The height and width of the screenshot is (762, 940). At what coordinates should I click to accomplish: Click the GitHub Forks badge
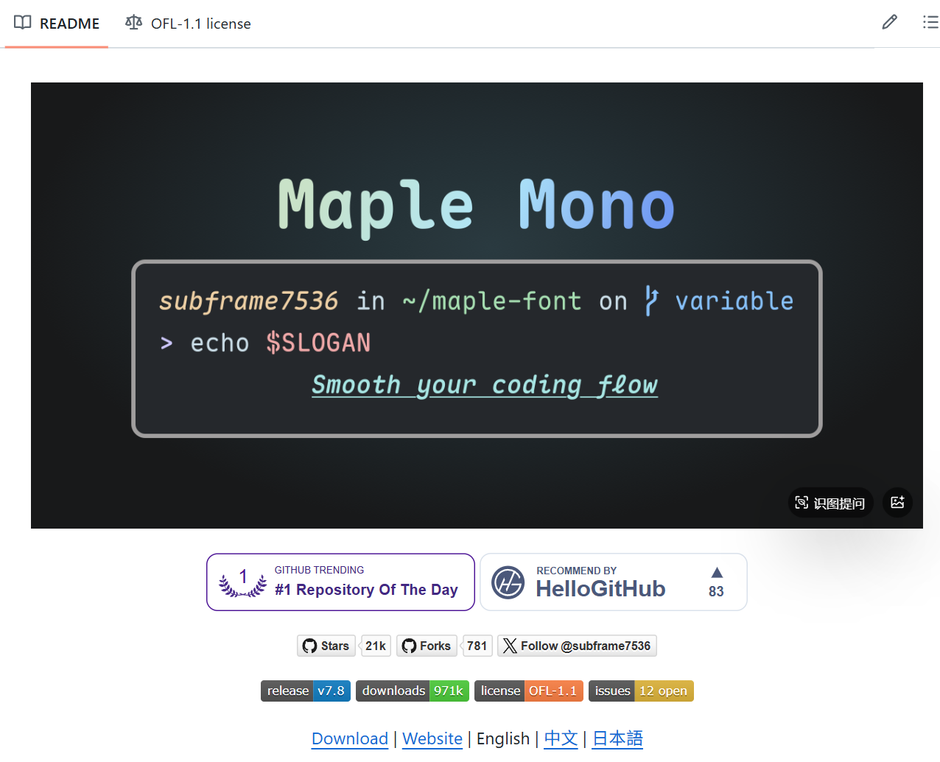pos(427,646)
